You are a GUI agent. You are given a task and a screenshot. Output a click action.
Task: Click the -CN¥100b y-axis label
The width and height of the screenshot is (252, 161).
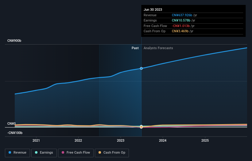(x=15, y=133)
